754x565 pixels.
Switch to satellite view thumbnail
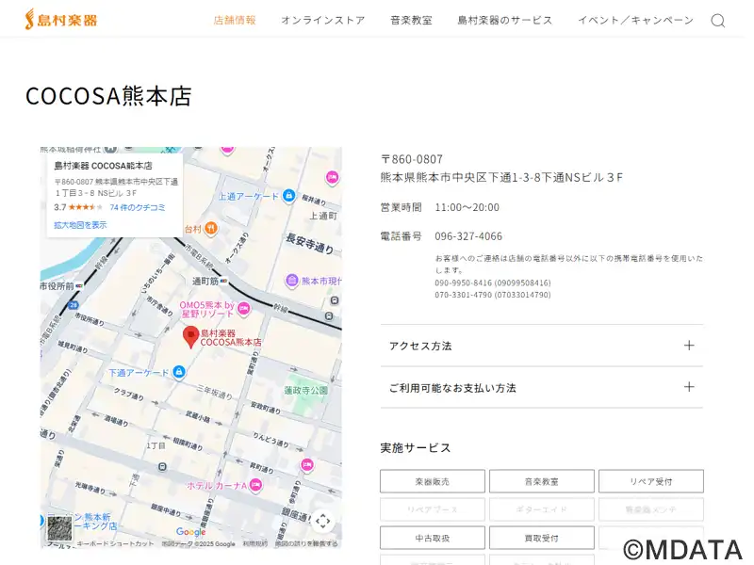click(59, 527)
